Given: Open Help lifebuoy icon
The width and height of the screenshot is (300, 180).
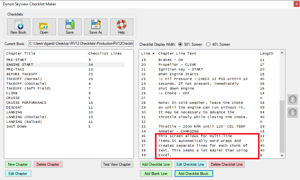Looking at the screenshot, I should click(122, 27).
